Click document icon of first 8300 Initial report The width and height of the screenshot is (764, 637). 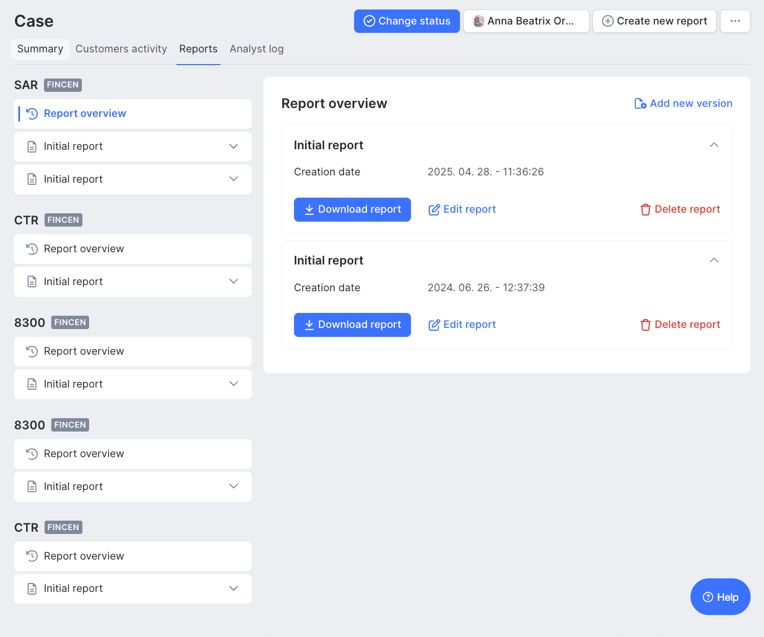pyautogui.click(x=32, y=384)
